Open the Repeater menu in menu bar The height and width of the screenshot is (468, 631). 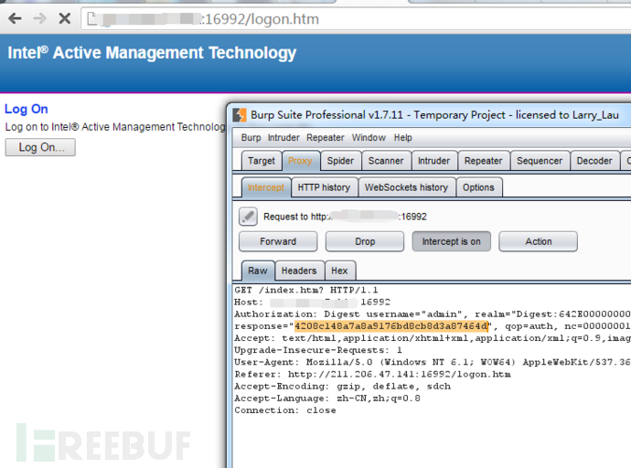[326, 137]
